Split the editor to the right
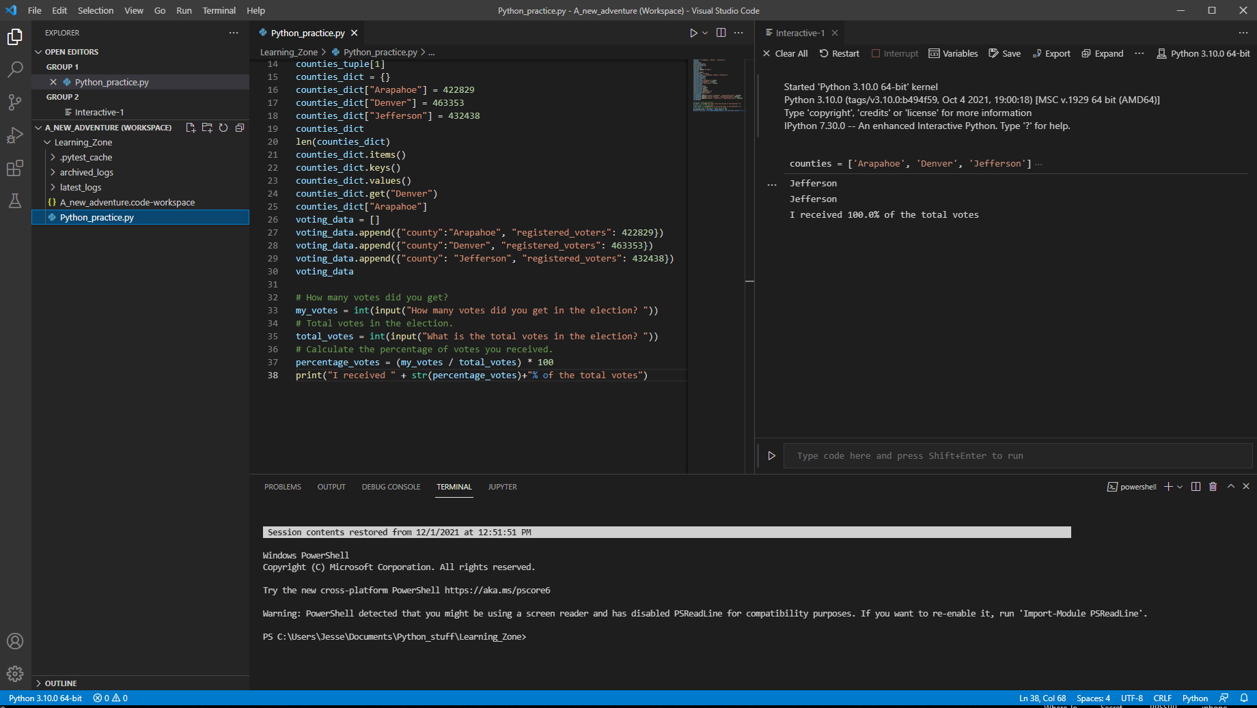Screen dimensions: 1257x708 coord(721,33)
